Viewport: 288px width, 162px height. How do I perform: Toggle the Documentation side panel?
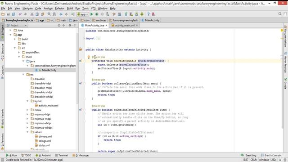click(286, 36)
